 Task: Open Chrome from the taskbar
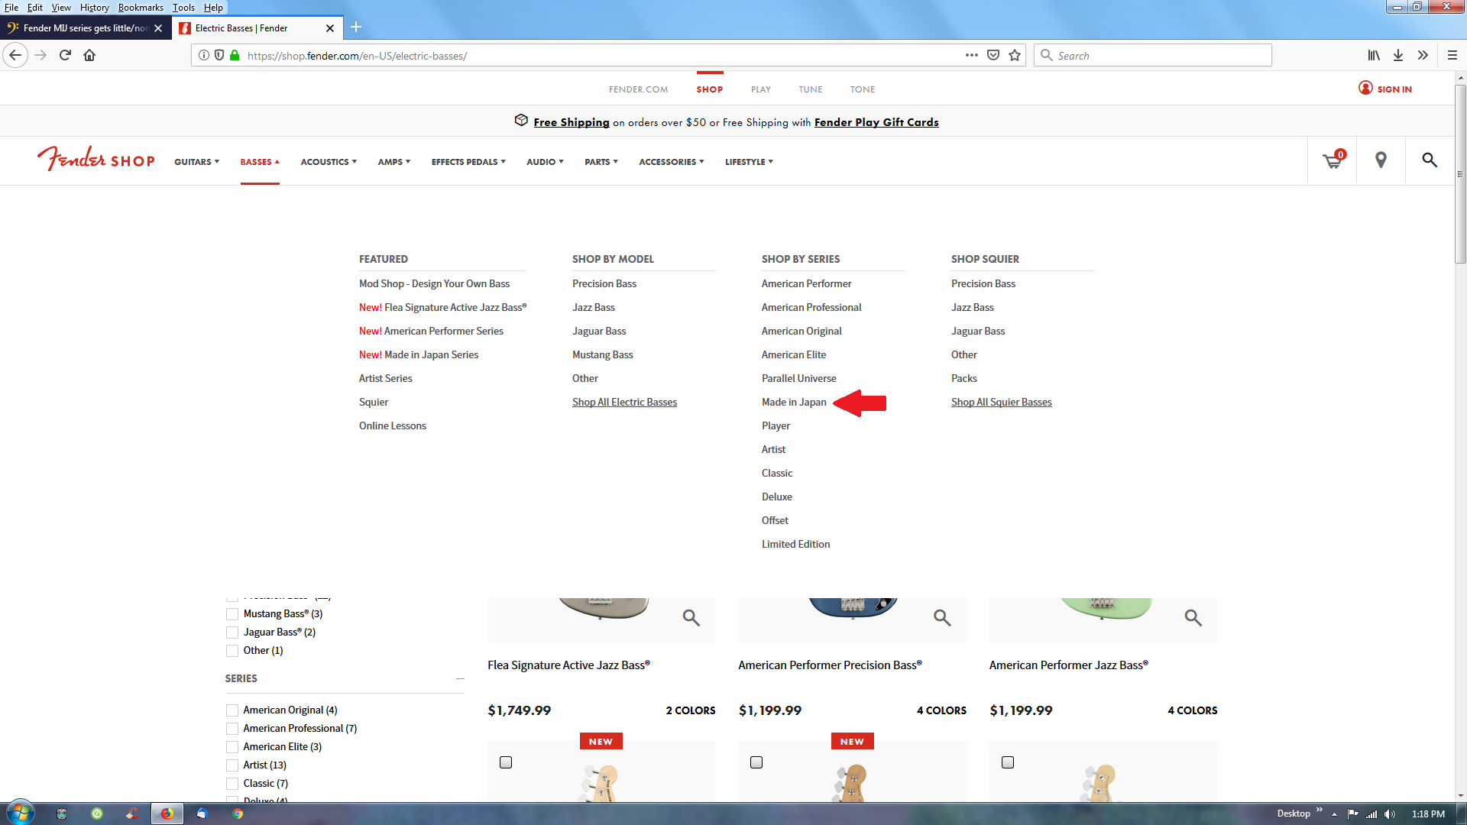coord(238,814)
